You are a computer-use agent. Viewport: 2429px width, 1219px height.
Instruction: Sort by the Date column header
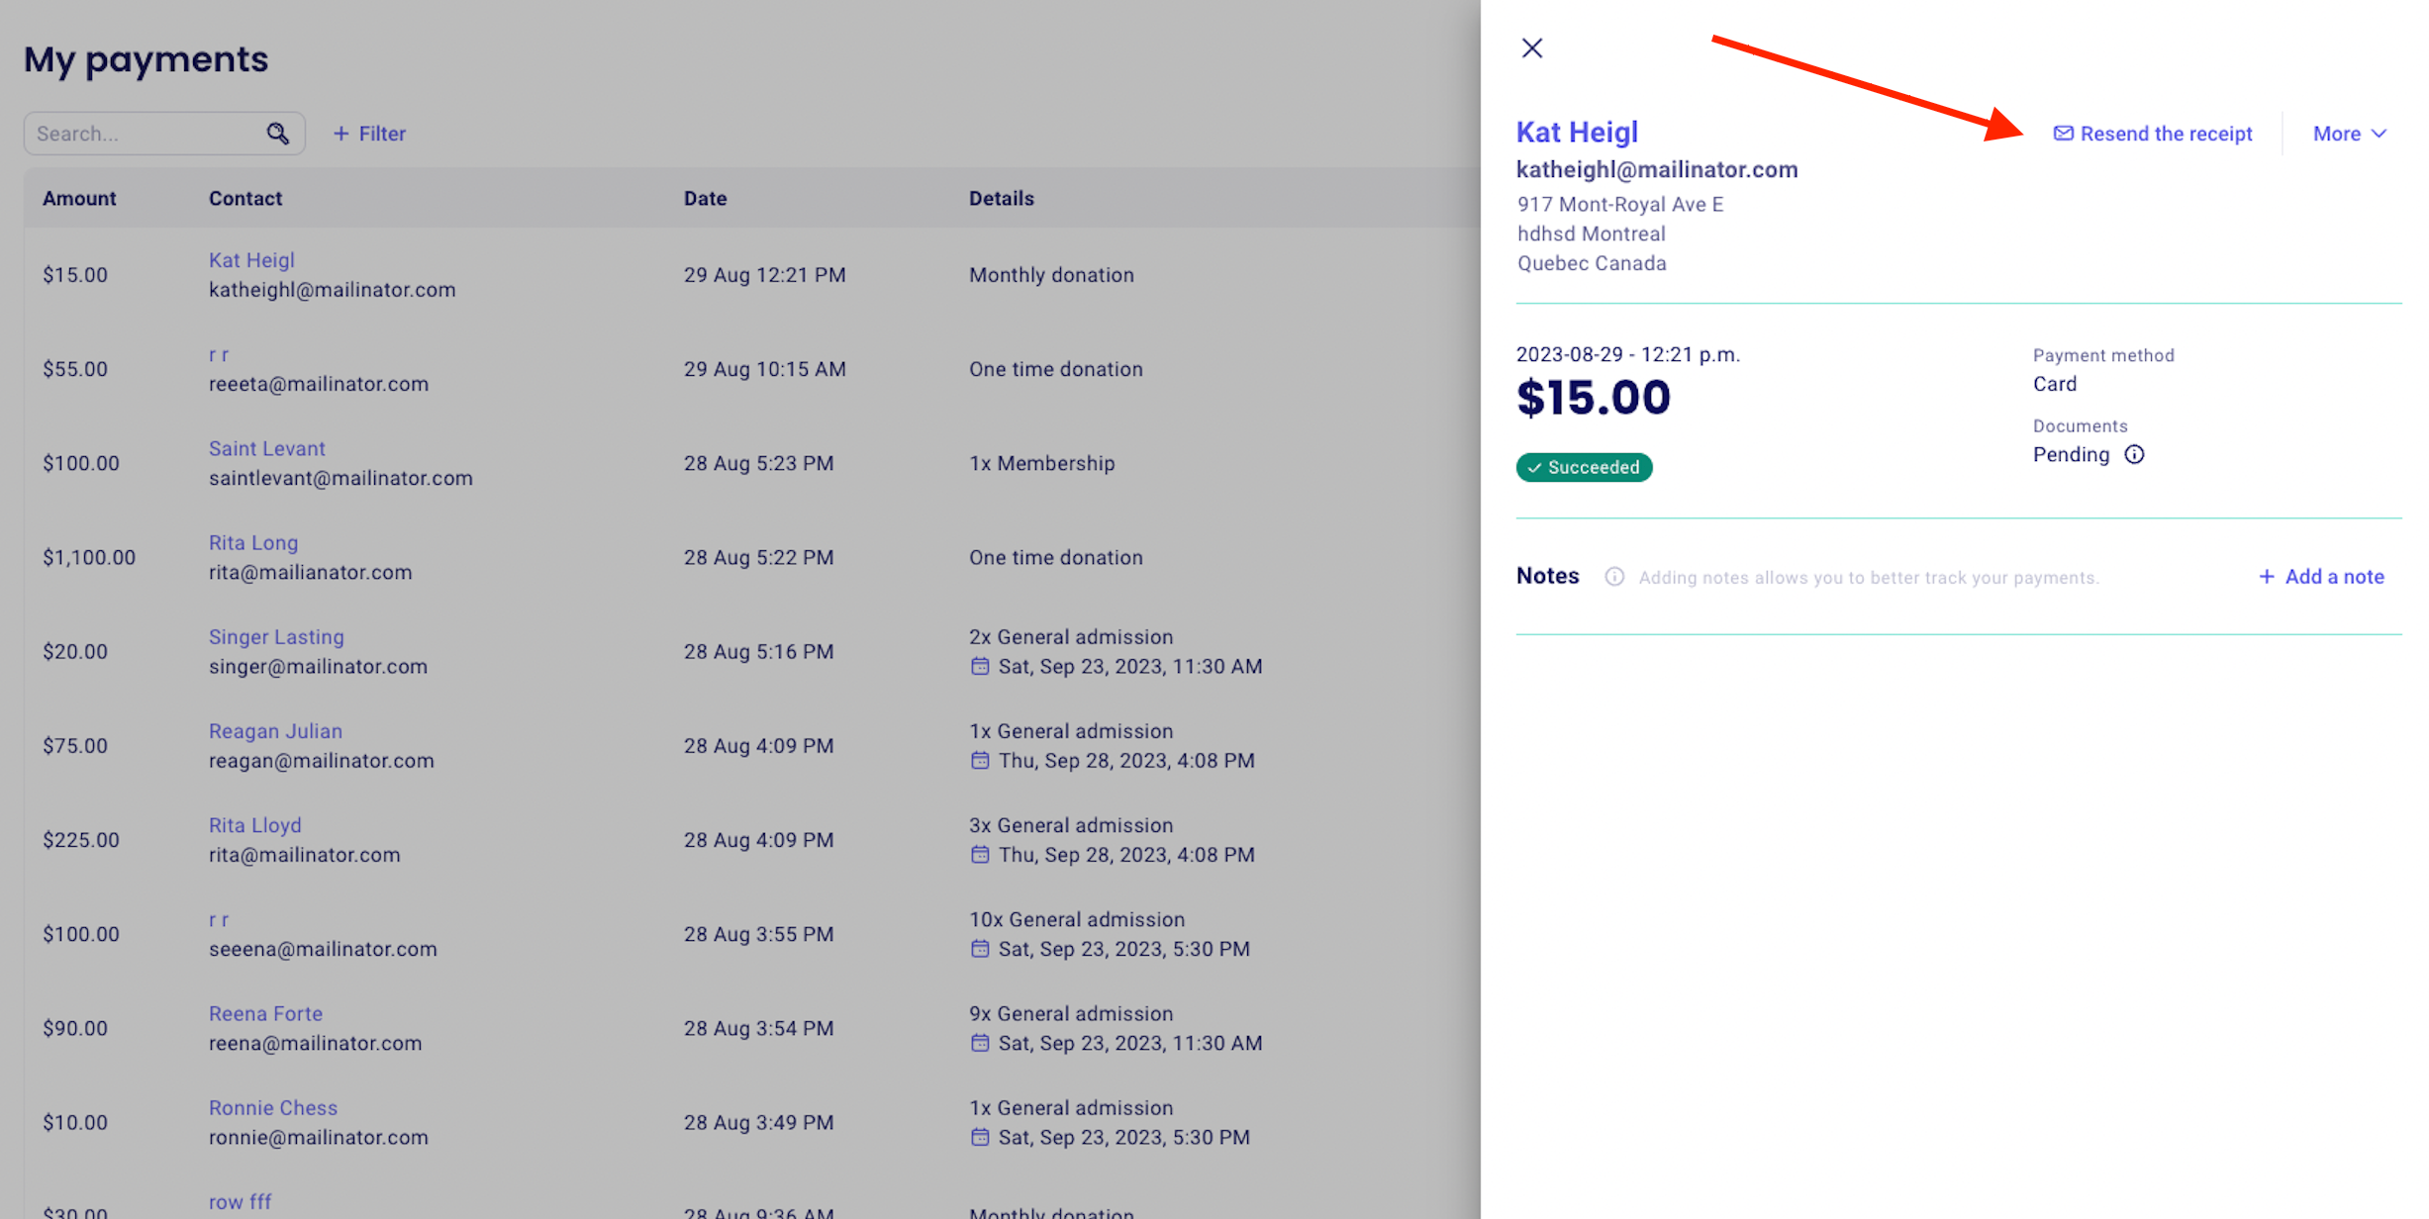coord(705,199)
